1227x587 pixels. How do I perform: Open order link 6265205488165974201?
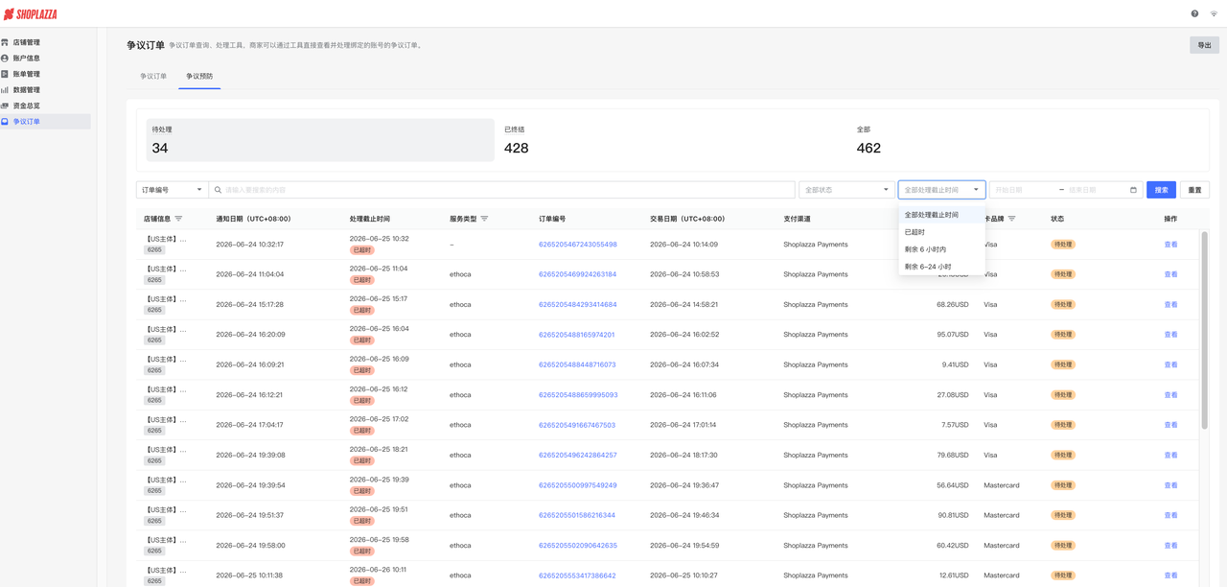(576, 335)
